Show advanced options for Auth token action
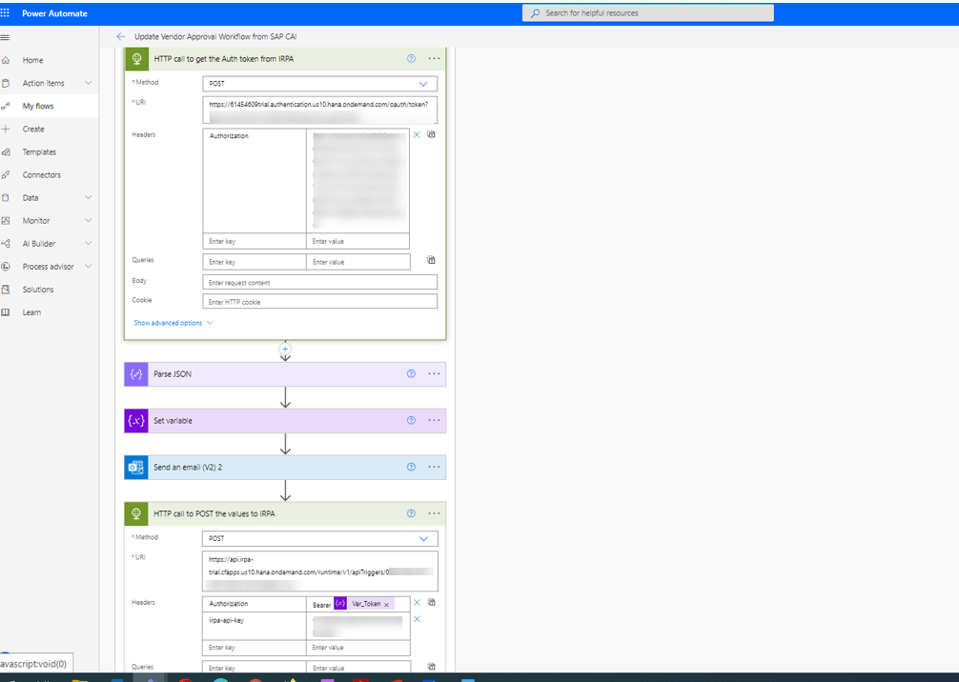 [x=173, y=323]
